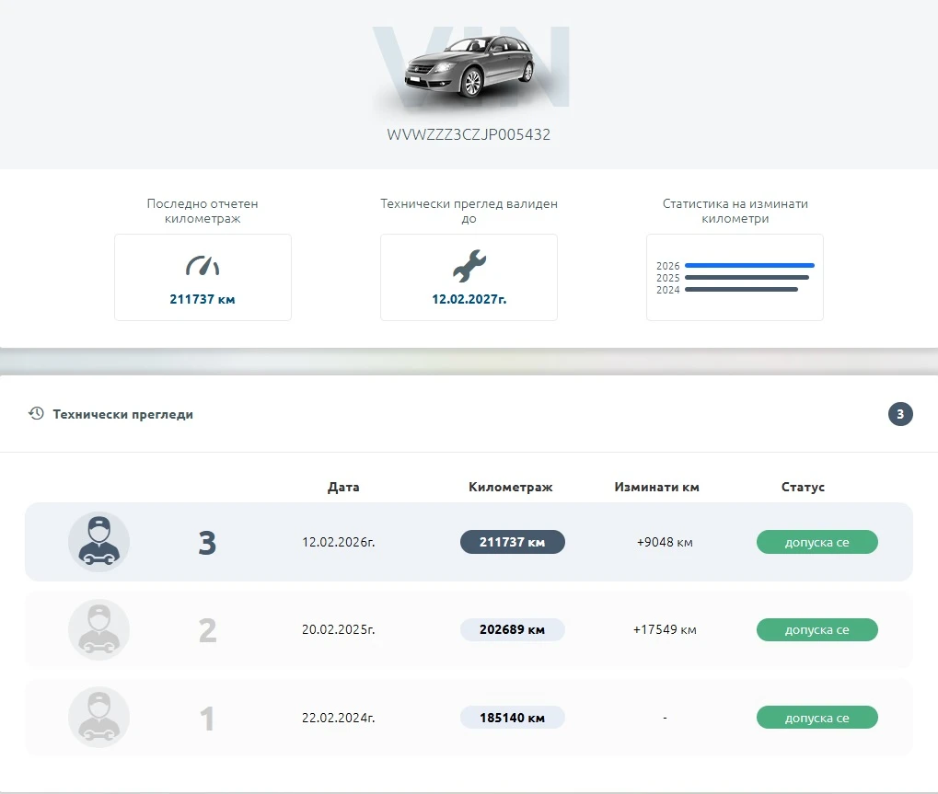Click the допуска се status for 12.02.2026г.

tap(816, 542)
